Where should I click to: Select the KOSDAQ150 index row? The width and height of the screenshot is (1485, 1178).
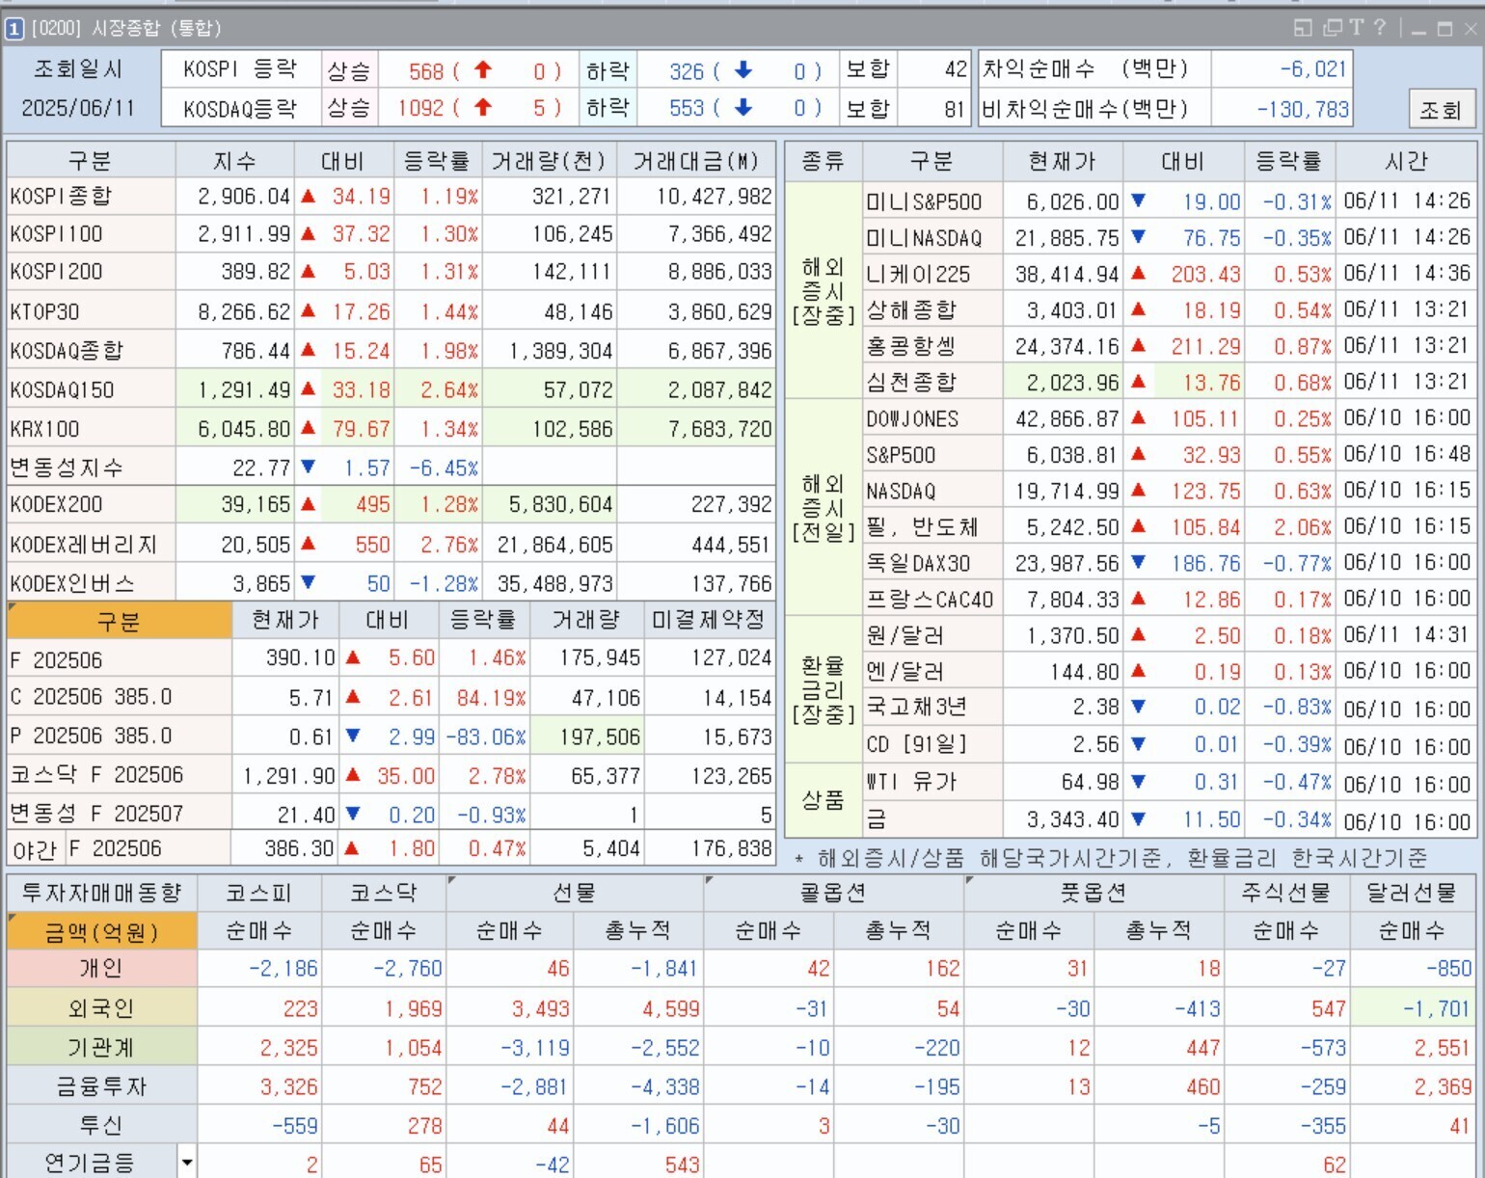point(63,390)
